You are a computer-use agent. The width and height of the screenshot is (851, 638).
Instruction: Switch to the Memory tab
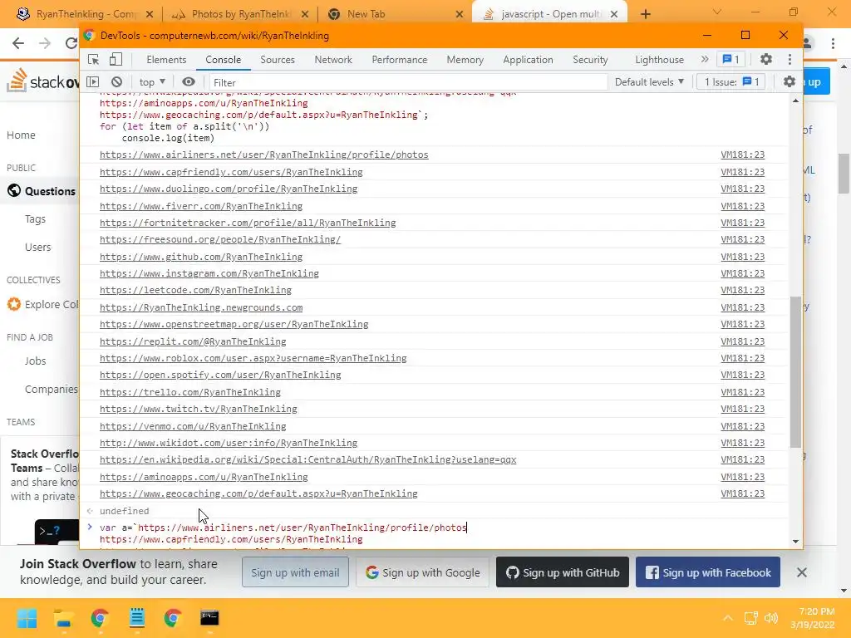465,60
